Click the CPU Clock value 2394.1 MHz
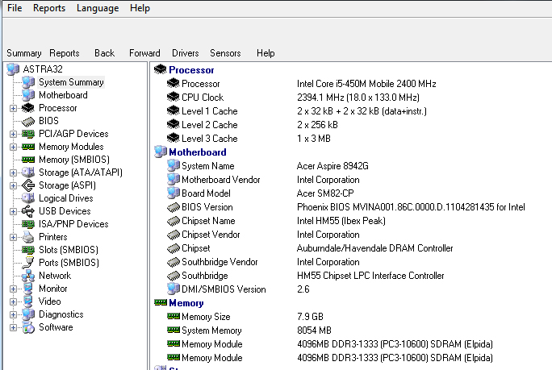This screenshot has height=370, width=552. 358,98
